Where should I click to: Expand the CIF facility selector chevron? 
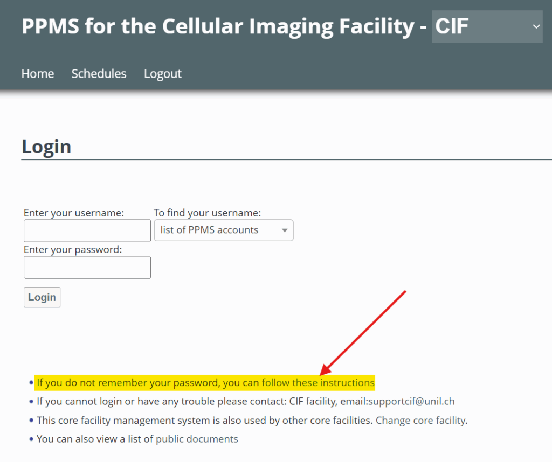pyautogui.click(x=536, y=26)
